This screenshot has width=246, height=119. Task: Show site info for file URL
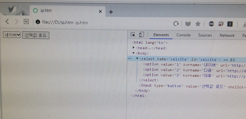(x=38, y=22)
